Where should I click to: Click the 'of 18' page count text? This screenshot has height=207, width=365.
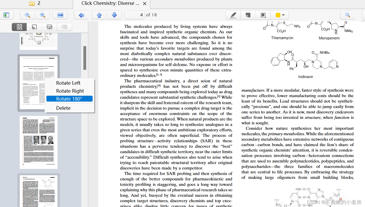(151, 15)
